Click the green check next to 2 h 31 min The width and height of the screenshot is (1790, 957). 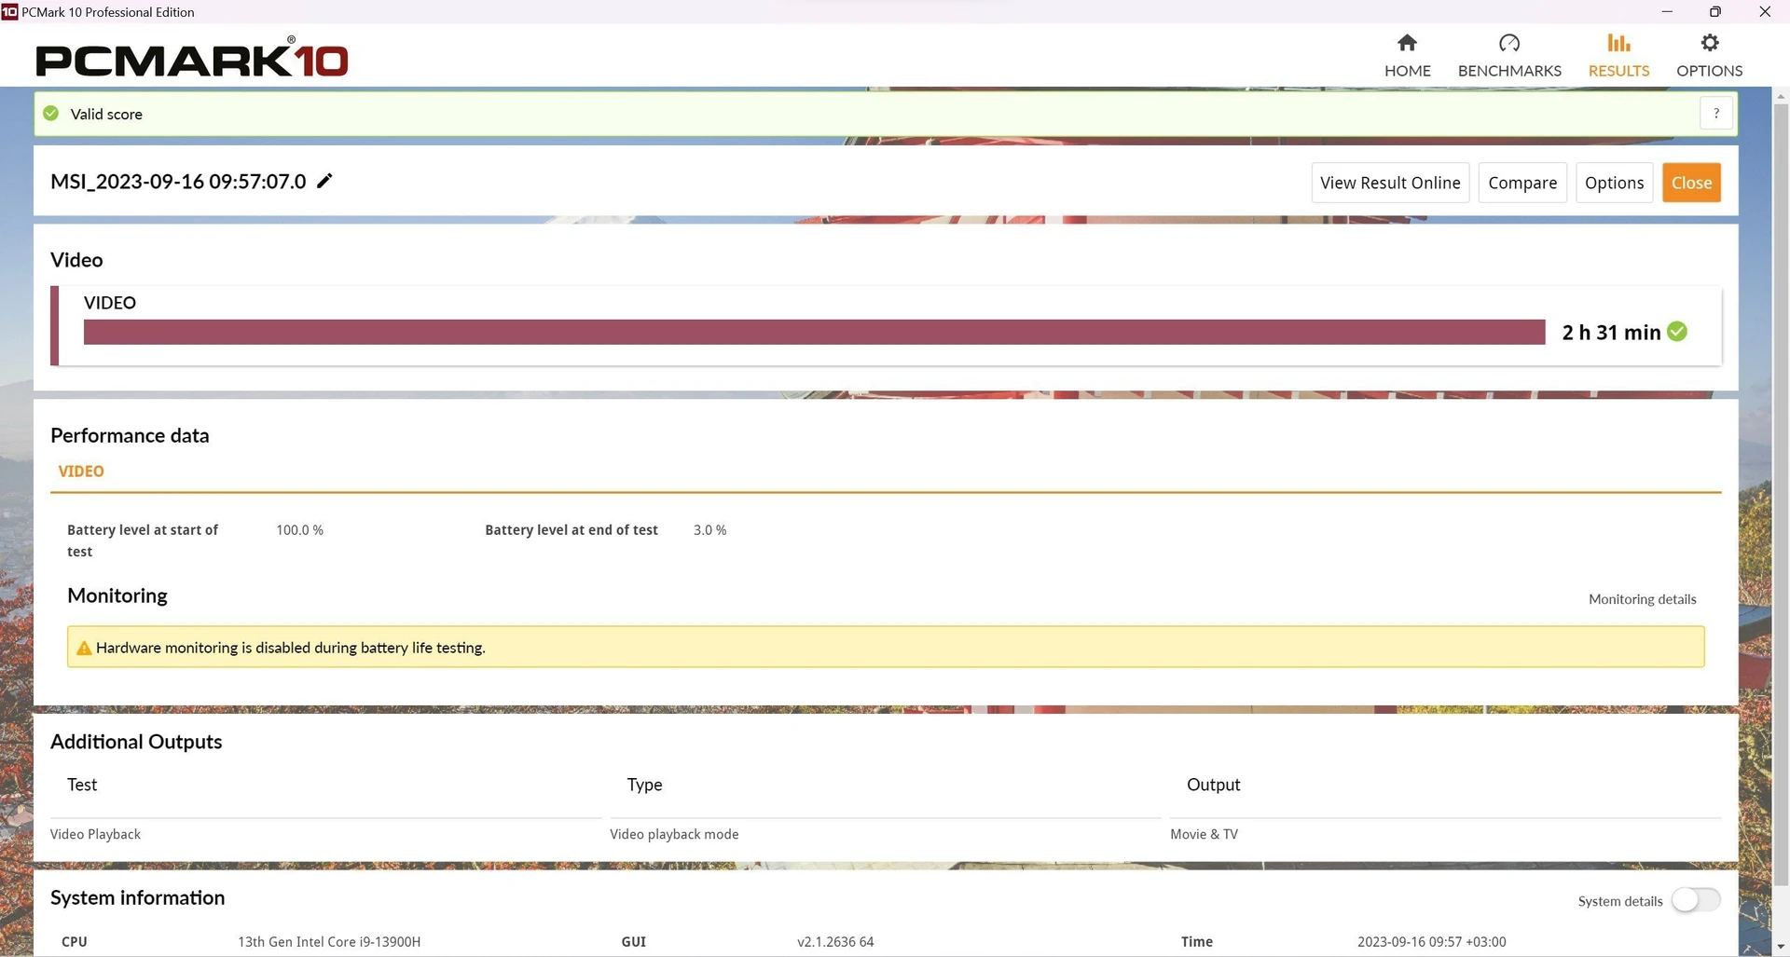(1676, 332)
